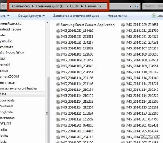Select DCIM in the breadcrumb path
The width and height of the screenshot is (163, 143).
(x=74, y=6)
